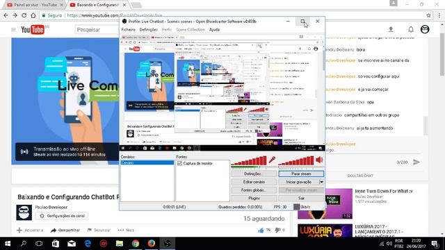Send chat message with arrow icon
This screenshot has height=250, width=445.
click(416, 162)
